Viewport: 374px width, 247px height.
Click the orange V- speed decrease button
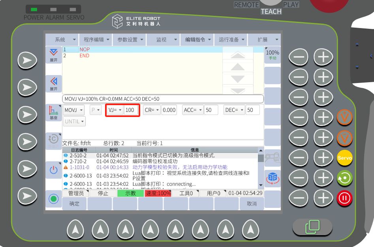[344, 138]
